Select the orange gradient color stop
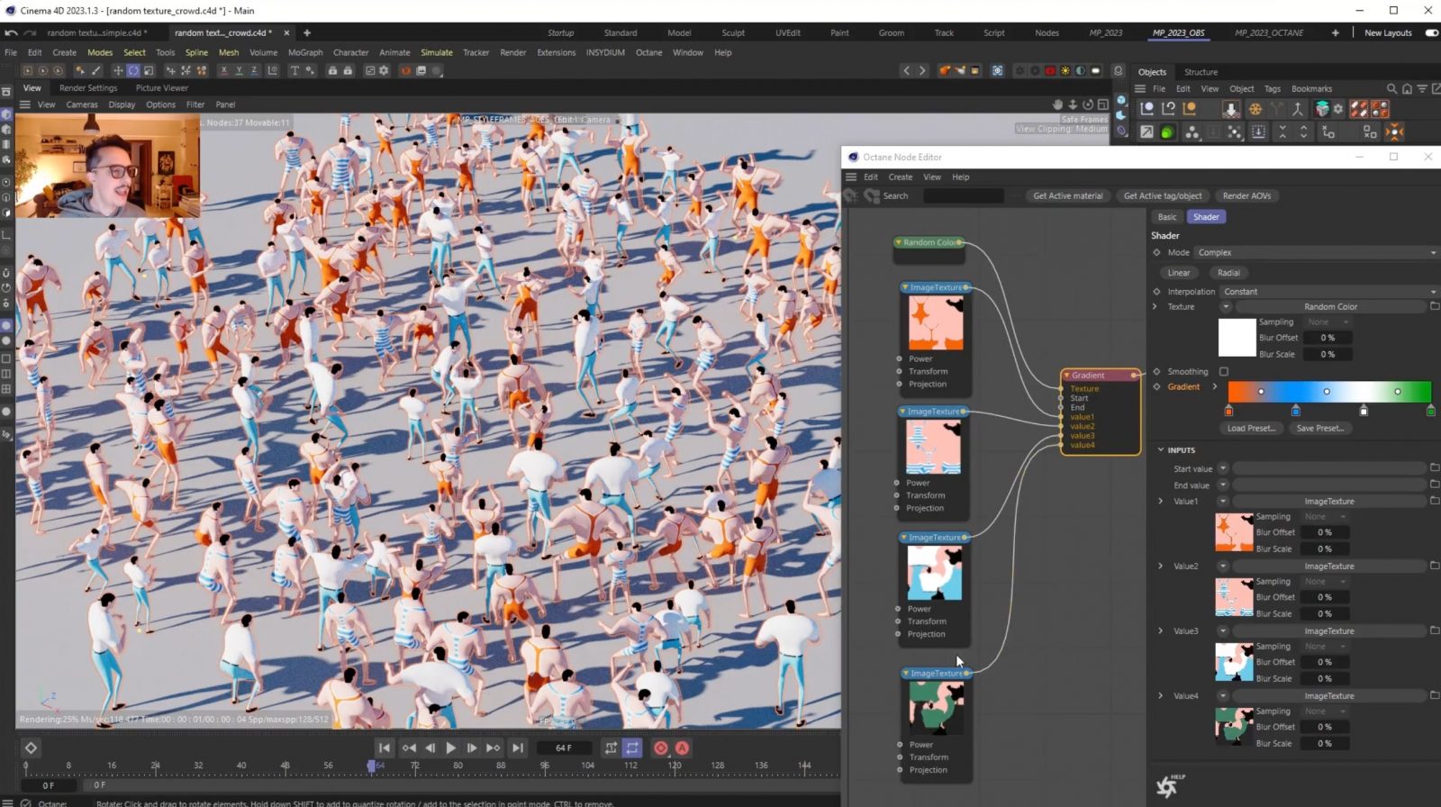The image size is (1441, 807). [x=1228, y=411]
